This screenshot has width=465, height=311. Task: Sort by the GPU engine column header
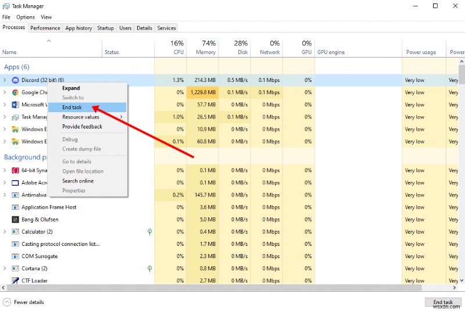tap(359, 48)
